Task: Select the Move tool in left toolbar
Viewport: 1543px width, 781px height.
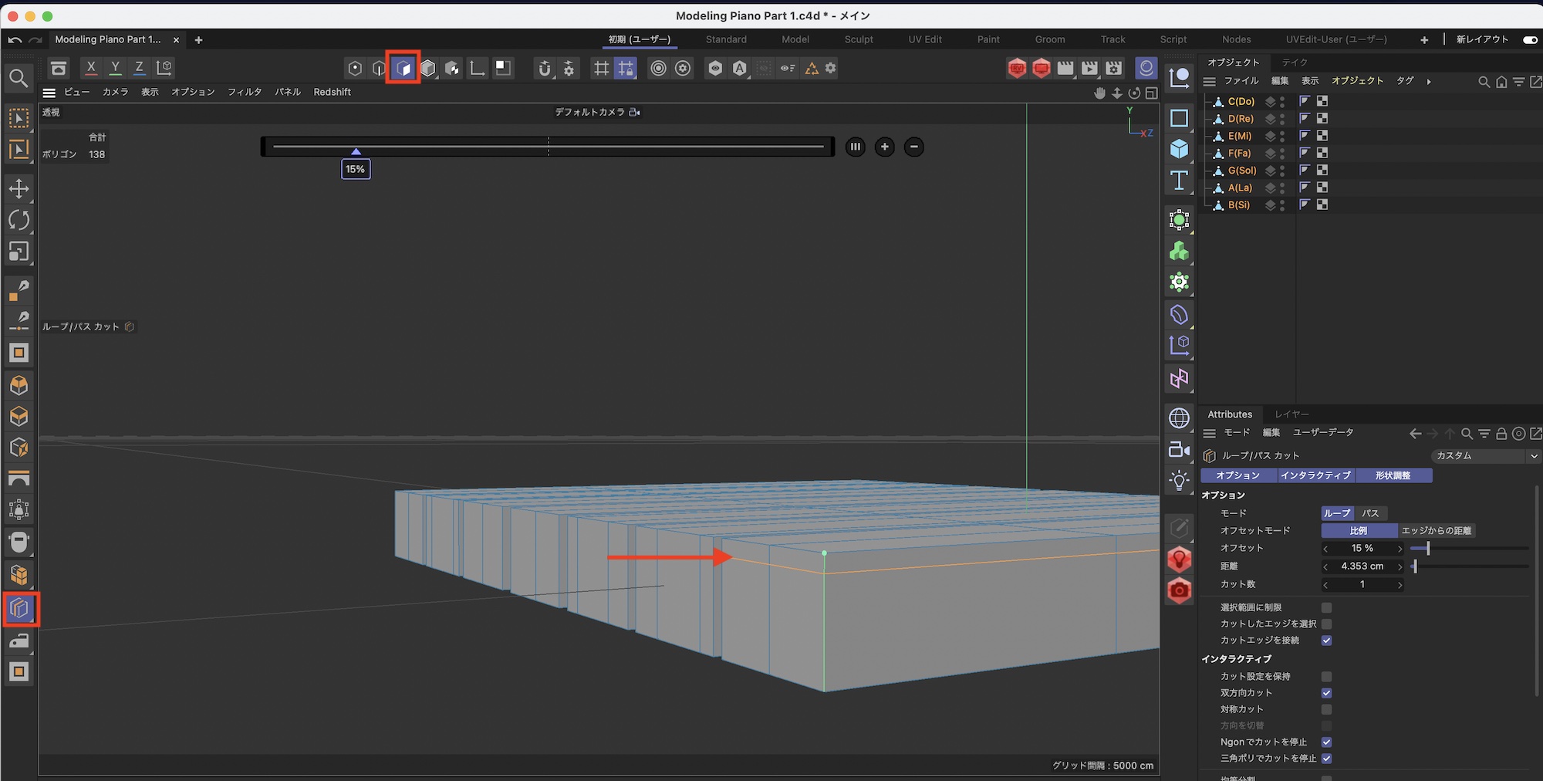Action: tap(19, 188)
